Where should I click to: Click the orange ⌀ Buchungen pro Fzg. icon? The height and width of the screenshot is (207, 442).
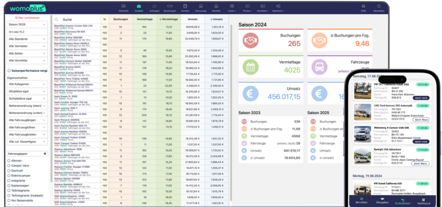[319, 41]
